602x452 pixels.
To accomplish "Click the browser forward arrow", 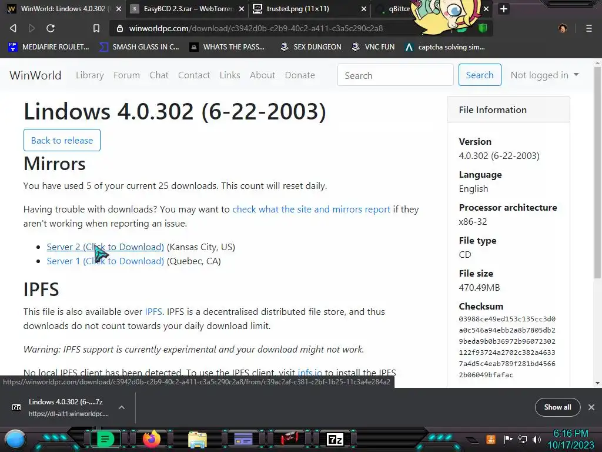I will point(32,28).
